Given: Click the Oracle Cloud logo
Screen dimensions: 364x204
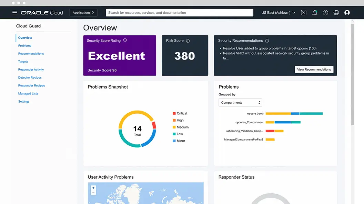Looking at the screenshot, I should point(42,13).
